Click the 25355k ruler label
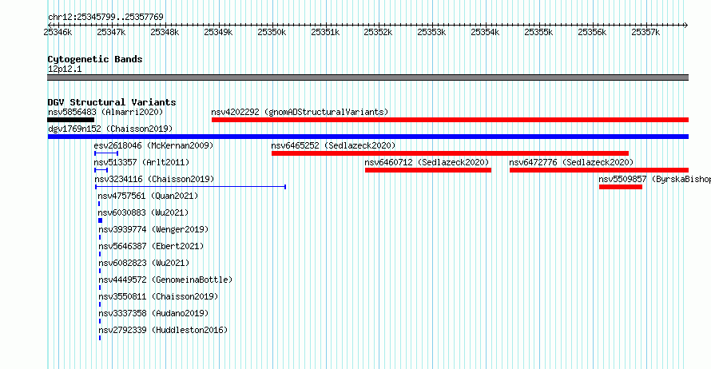 coord(538,32)
